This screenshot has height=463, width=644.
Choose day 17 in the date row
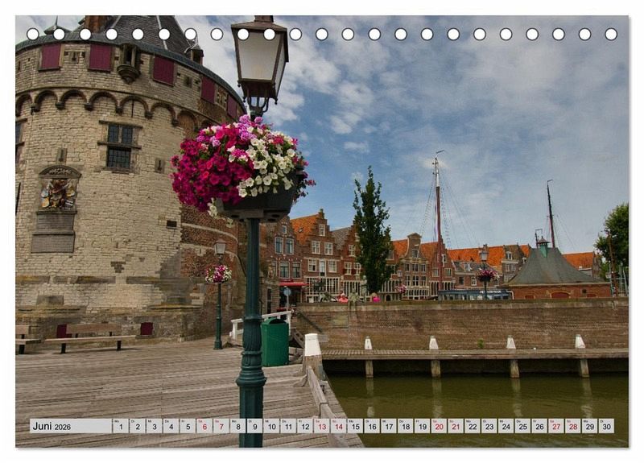[x=389, y=426]
